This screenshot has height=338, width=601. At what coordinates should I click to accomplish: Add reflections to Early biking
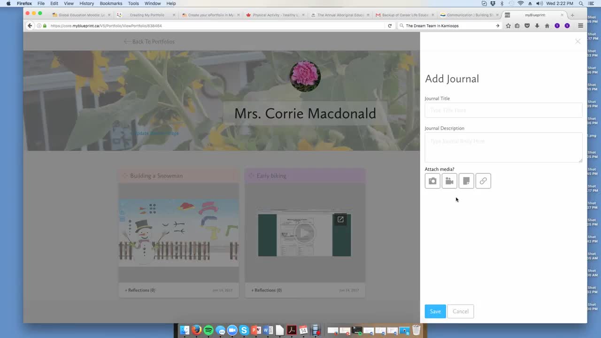[x=266, y=290]
